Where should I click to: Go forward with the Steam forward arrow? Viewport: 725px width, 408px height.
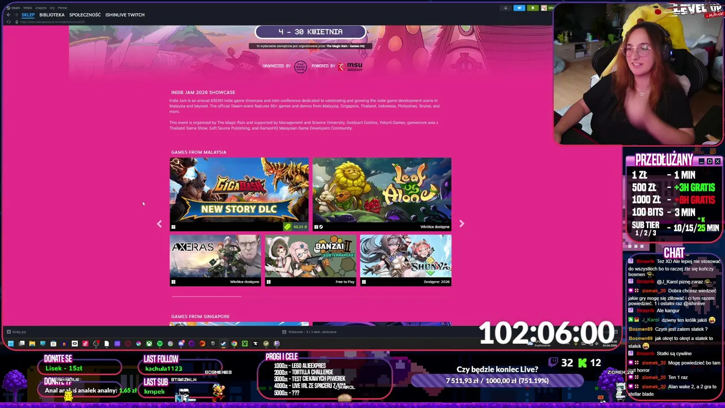16,15
